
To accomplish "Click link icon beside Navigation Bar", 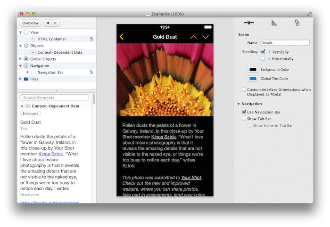I will pyautogui.click(x=91, y=73).
